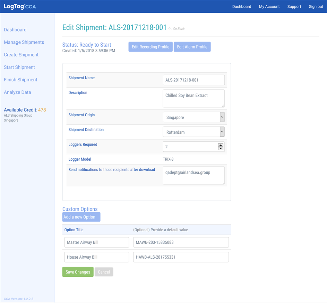The image size is (327, 303).
Task: Click Edit Recording Profile button
Action: point(150,47)
